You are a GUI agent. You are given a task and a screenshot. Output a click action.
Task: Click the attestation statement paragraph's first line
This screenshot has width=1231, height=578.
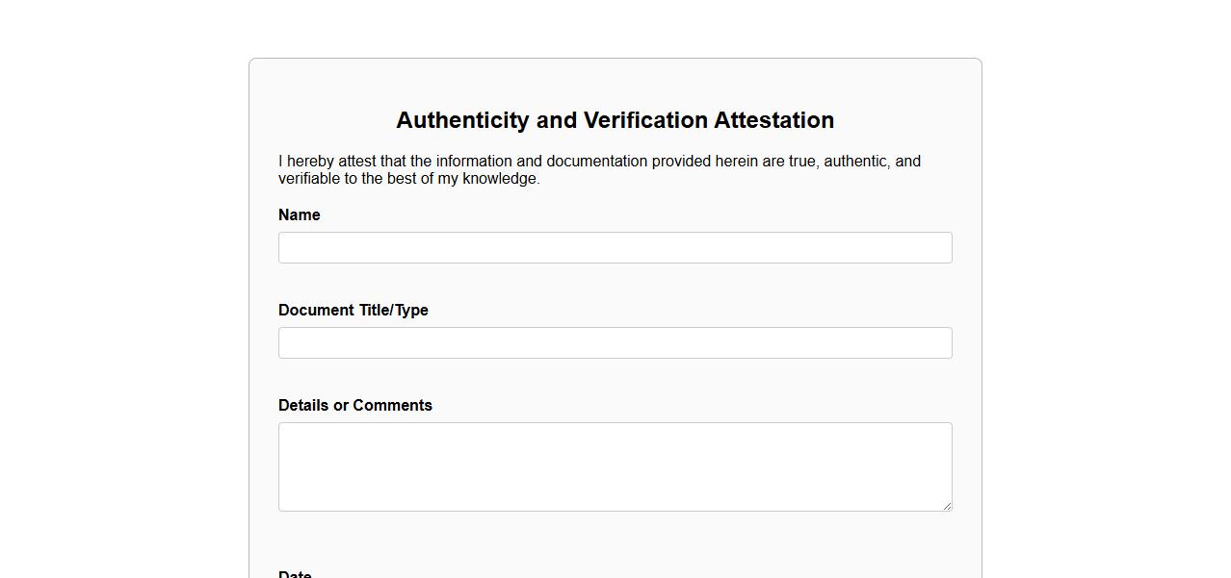(x=599, y=161)
